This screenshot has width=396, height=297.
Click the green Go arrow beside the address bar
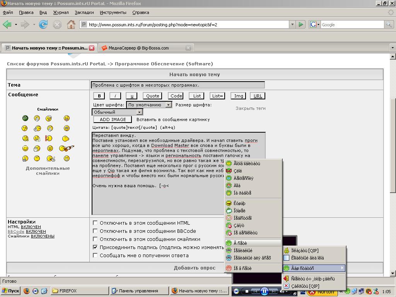301,24
